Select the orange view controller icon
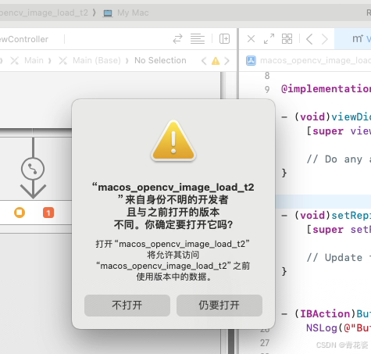Screen dimensions: 371x354 click(x=20, y=213)
